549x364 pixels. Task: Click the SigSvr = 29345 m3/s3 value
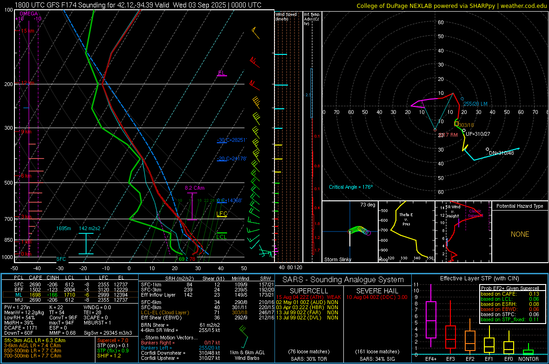[x=108, y=333]
